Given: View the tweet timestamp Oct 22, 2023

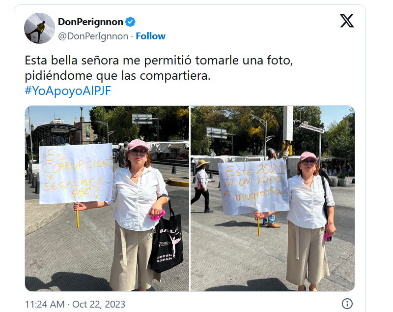Looking at the screenshot, I should click(x=99, y=304).
